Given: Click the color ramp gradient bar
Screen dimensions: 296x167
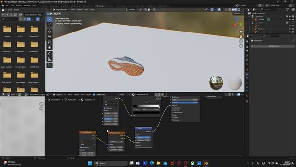Looking at the screenshot, I should [x=146, y=106].
